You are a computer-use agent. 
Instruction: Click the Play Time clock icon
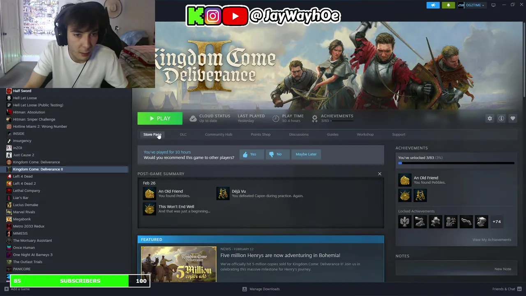pyautogui.click(x=276, y=118)
